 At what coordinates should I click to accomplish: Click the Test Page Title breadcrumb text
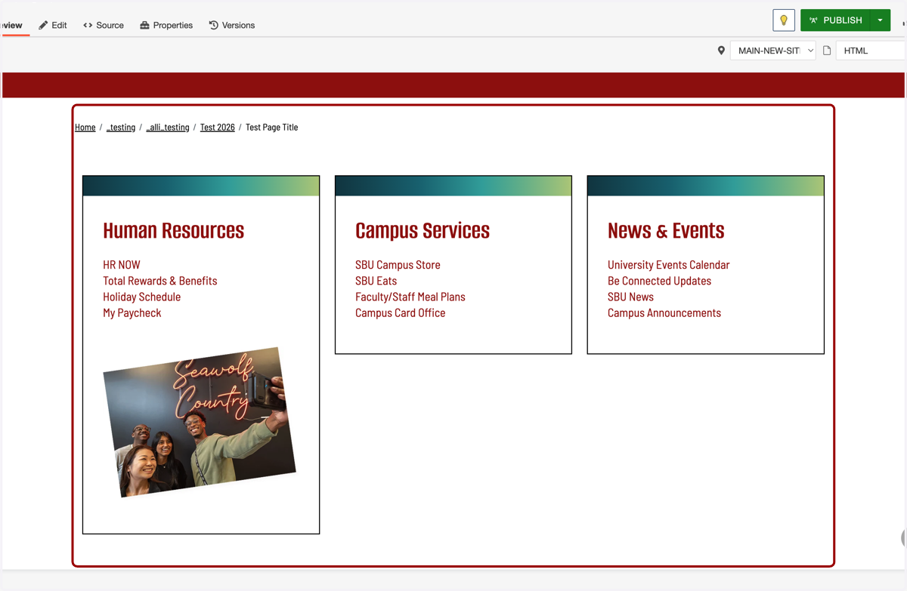272,128
